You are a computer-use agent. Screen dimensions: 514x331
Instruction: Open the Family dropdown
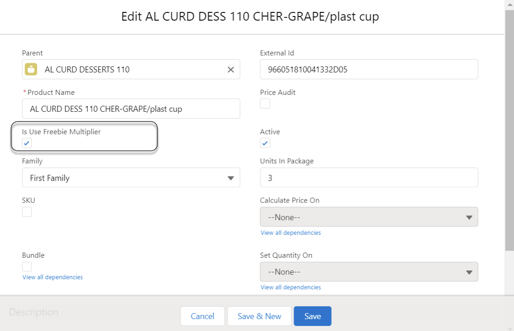click(x=131, y=178)
